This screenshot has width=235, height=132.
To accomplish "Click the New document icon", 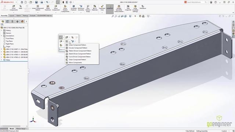I will pyautogui.click(x=26, y=2).
